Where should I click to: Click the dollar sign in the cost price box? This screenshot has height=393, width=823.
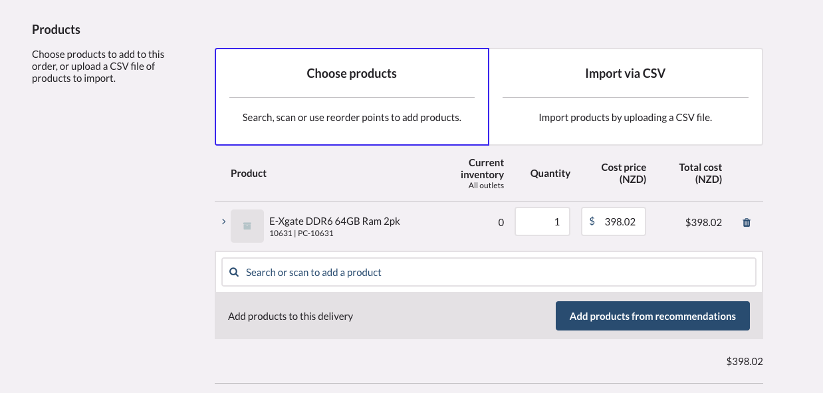pos(592,221)
